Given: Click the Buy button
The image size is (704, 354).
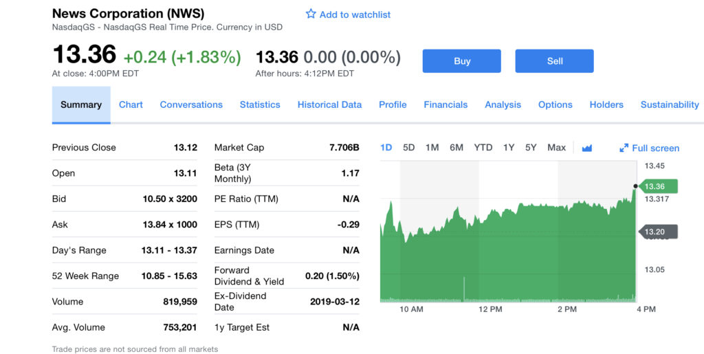Looking at the screenshot, I should pyautogui.click(x=461, y=61).
